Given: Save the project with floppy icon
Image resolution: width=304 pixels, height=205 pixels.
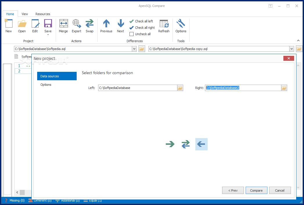Looking at the screenshot, I should pyautogui.click(x=48, y=24).
